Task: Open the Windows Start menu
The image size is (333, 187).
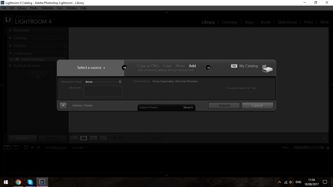Action: (x=6, y=182)
